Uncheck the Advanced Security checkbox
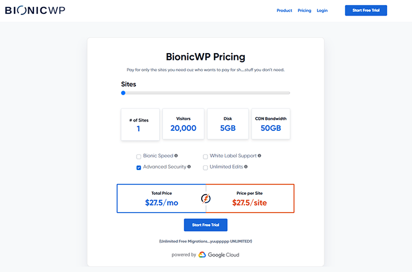412x272 pixels. [139, 168]
